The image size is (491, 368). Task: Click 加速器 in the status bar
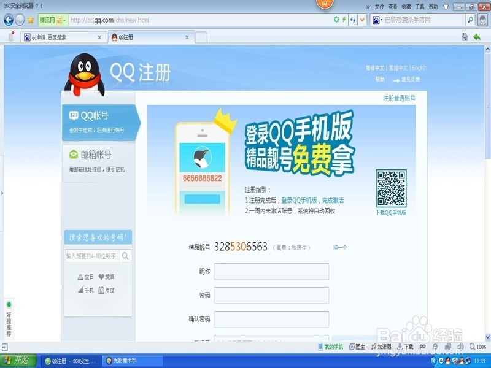tap(381, 347)
